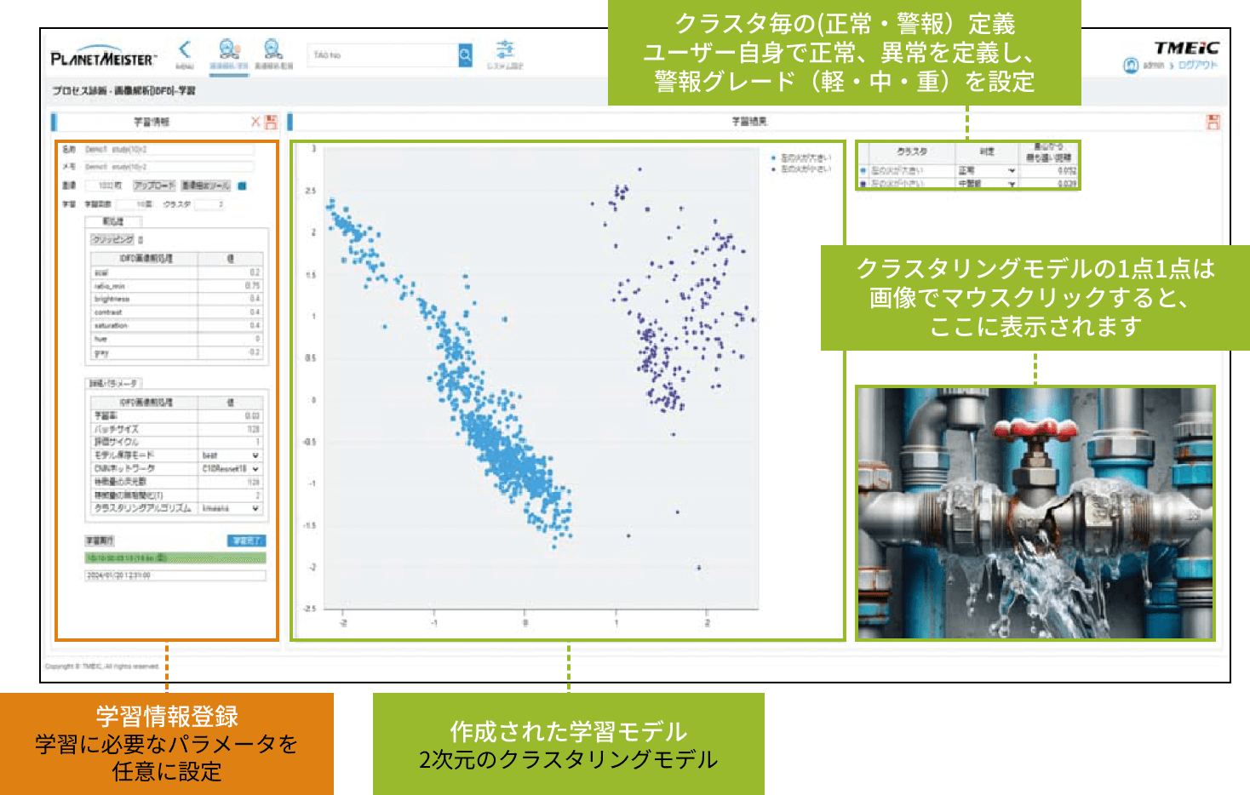Screen dimensions: 1250x795
Task: Select the 前処理 tab
Action: tap(112, 221)
